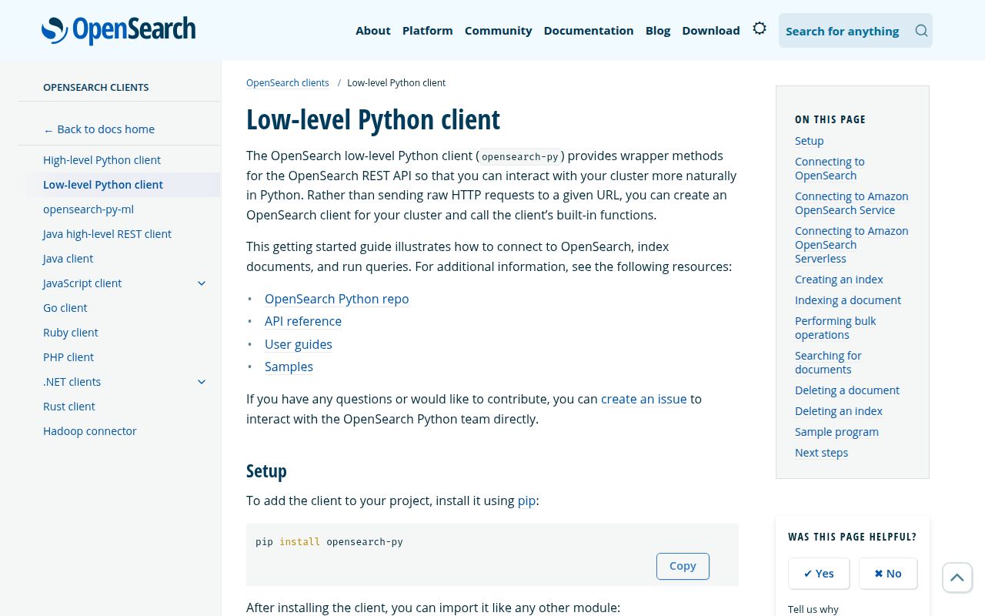Vote Yes on page helpfulness

(819, 574)
